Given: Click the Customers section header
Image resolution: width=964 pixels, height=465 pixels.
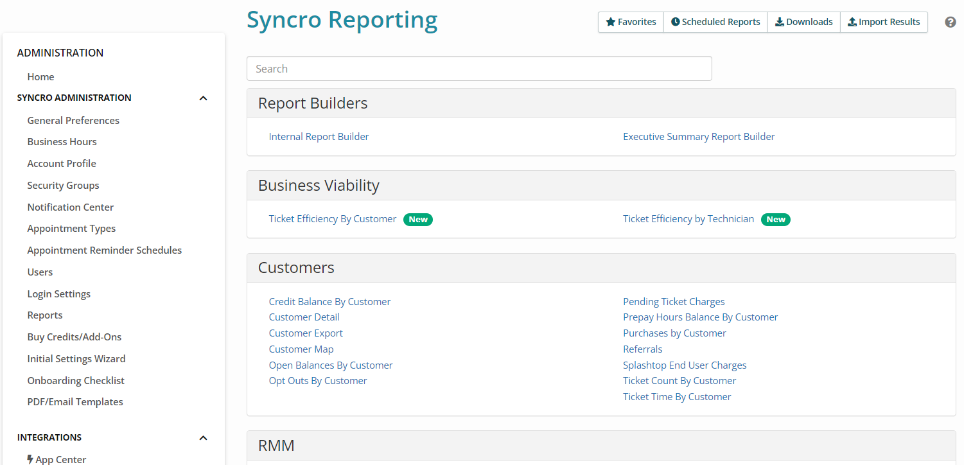Looking at the screenshot, I should pos(296,268).
